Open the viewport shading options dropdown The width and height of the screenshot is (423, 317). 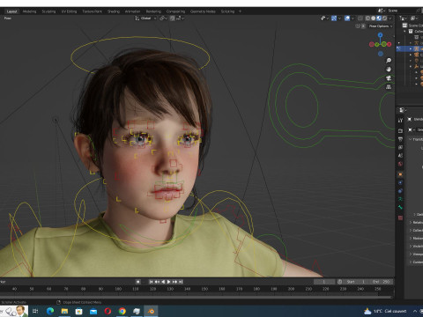tap(390, 18)
